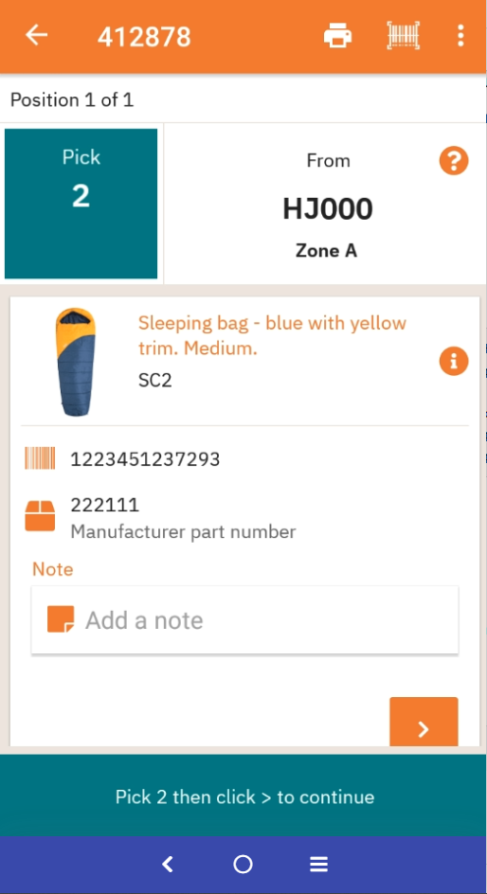This screenshot has width=487, height=894.
Task: Tap the Android back navigation button
Action: (168, 865)
